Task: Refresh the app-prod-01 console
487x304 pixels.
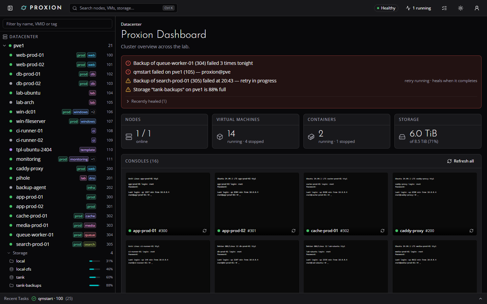Action: [205, 231]
